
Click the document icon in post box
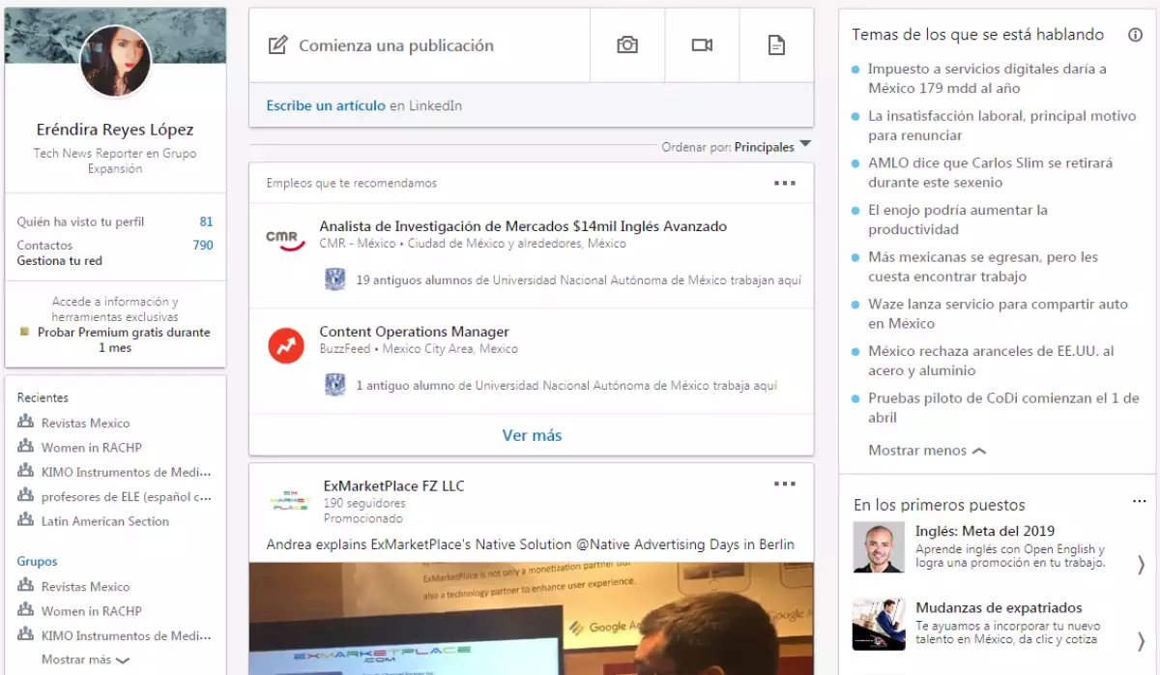point(776,45)
